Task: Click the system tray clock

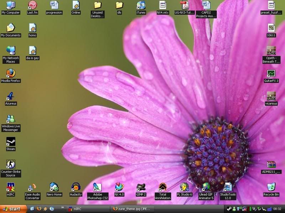Action: [x=278, y=209]
